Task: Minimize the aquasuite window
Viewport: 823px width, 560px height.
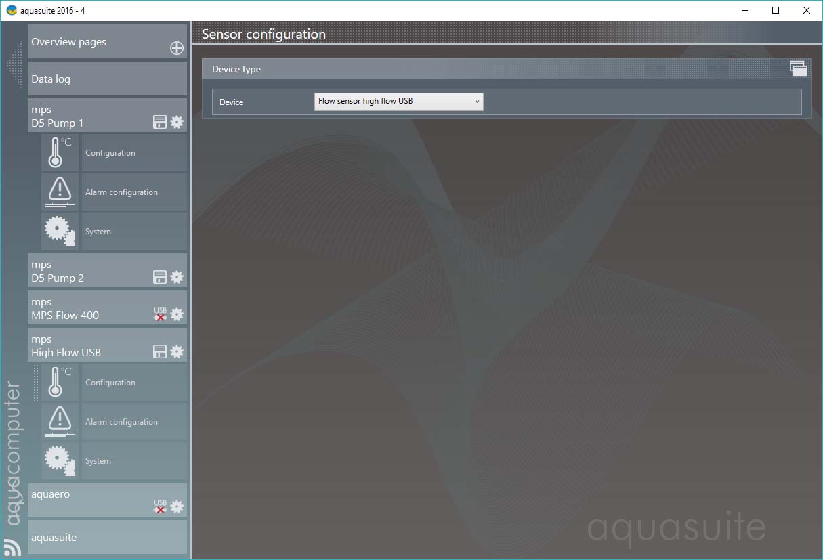Action: 745,10
